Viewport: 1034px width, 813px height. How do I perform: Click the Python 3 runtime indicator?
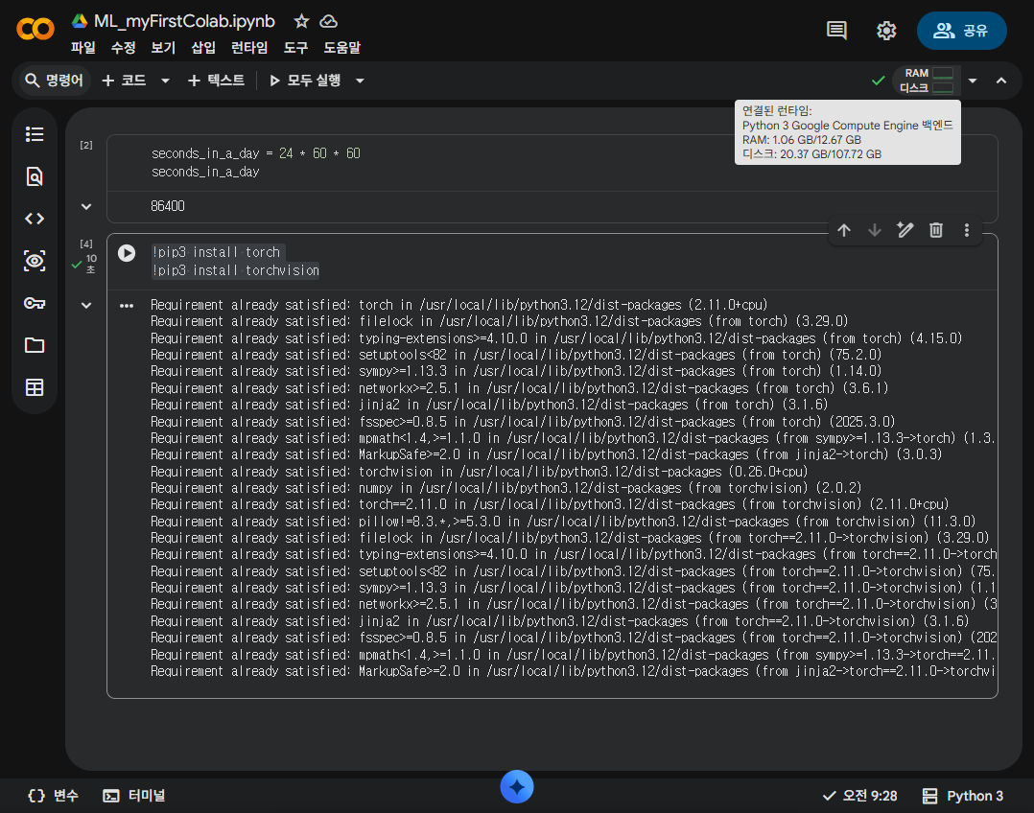coord(963,796)
